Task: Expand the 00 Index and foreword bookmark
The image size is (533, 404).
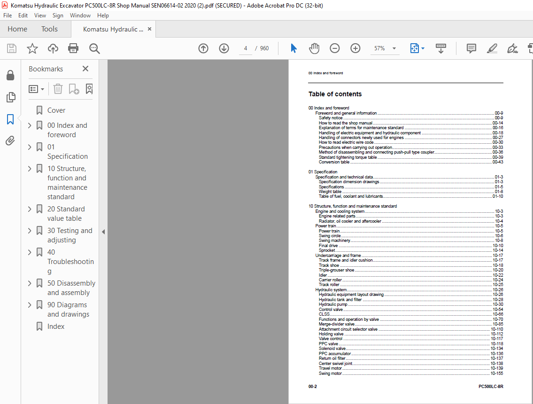Action: coord(30,125)
